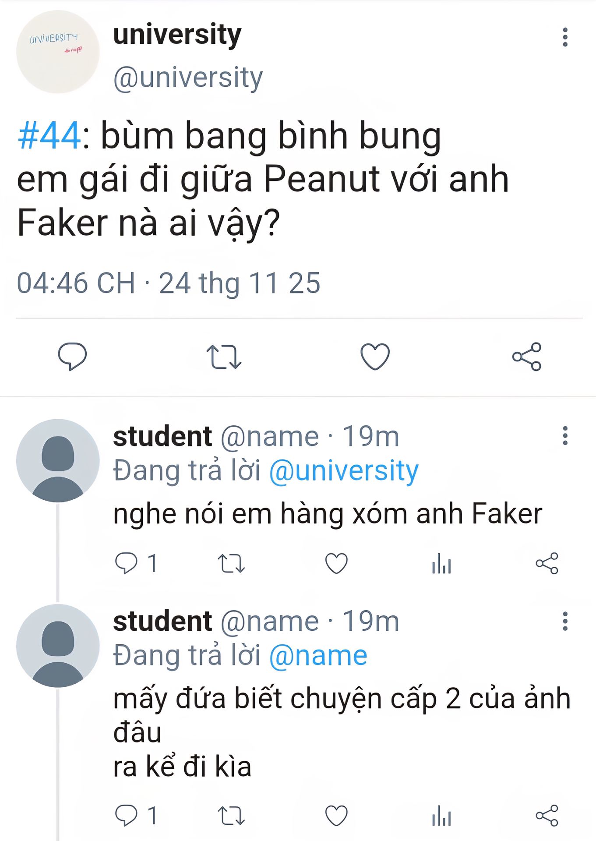Like the main university tweet
The image size is (596, 841).
375,357
